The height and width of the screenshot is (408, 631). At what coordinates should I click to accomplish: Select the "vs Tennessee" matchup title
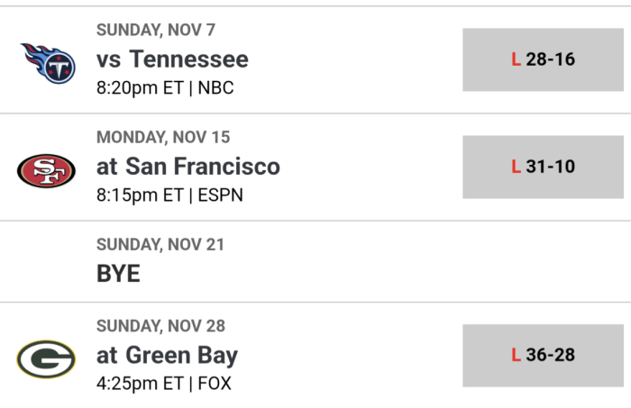(172, 59)
